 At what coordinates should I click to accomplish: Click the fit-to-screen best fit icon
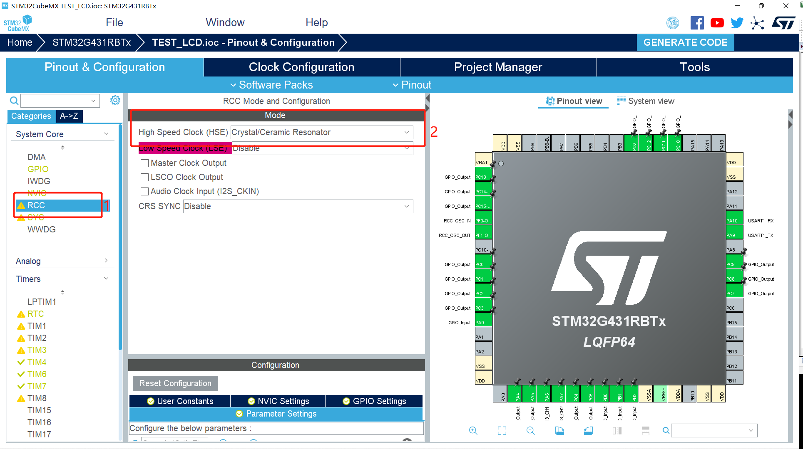coord(502,431)
